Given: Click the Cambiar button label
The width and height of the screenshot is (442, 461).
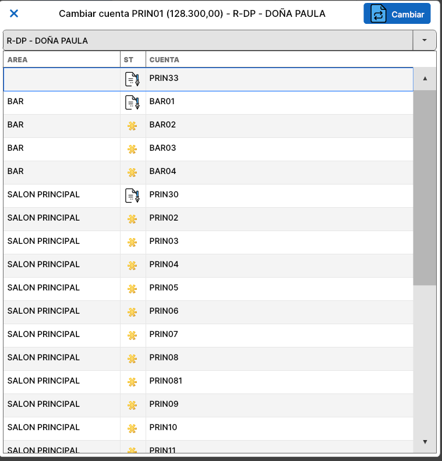Looking at the screenshot, I should (408, 15).
